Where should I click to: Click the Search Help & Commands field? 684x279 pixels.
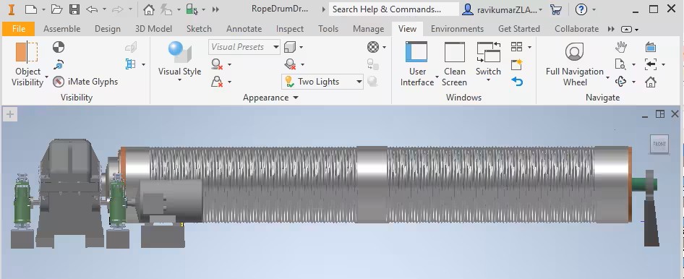[393, 9]
